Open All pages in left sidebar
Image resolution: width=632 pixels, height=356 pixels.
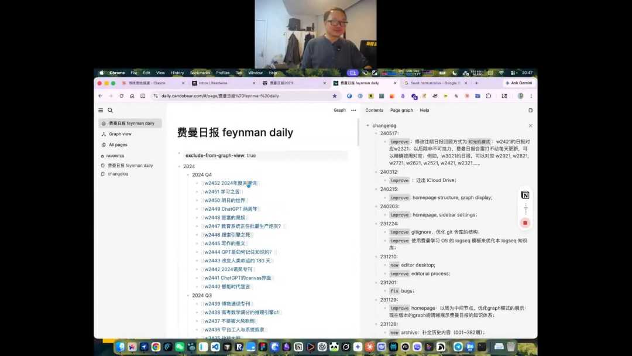click(130, 145)
